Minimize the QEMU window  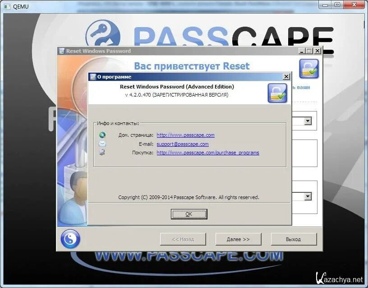[x=325, y=5]
